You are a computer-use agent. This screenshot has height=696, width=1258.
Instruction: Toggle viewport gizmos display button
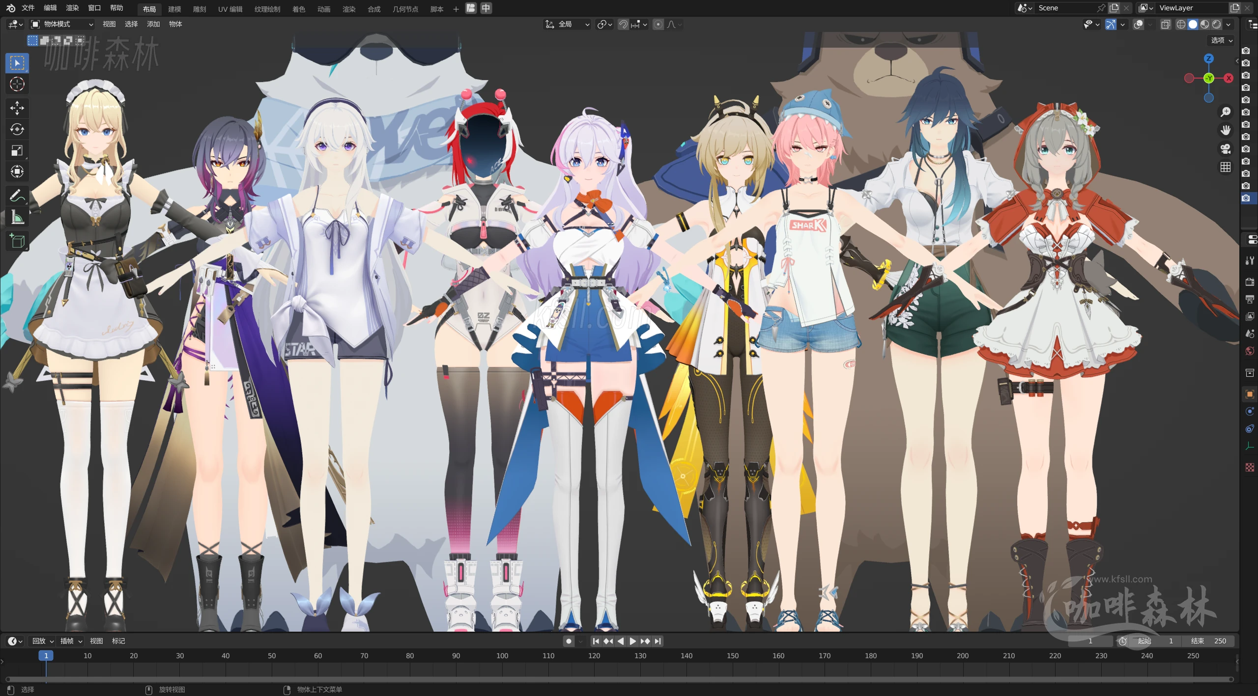[x=1111, y=24]
